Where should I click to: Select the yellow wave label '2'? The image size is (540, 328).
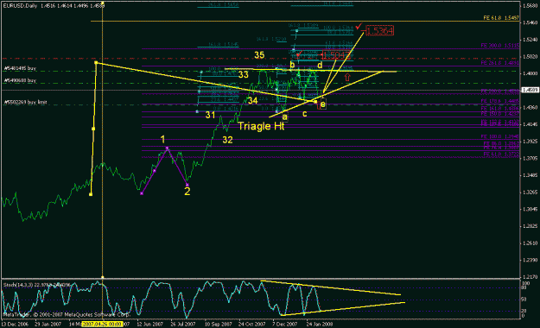[187, 192]
